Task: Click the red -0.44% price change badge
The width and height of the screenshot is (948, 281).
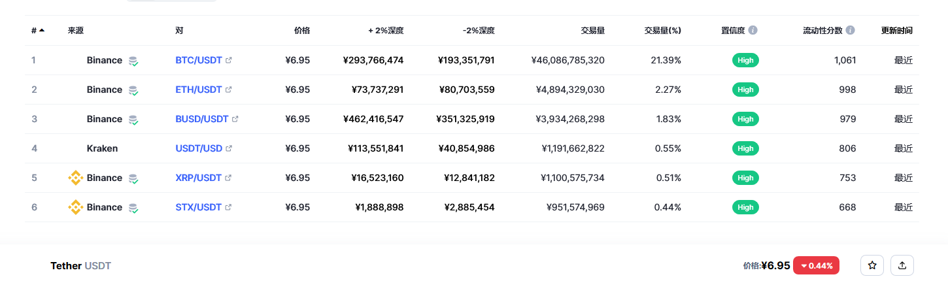Action: point(816,265)
